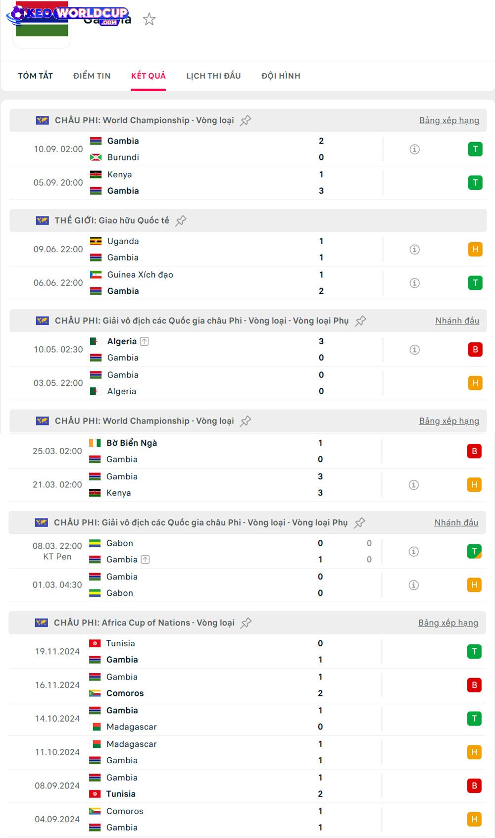Click the red B badge for Bờ Biển Ngà match
The width and height of the screenshot is (495, 838).
pos(474,451)
